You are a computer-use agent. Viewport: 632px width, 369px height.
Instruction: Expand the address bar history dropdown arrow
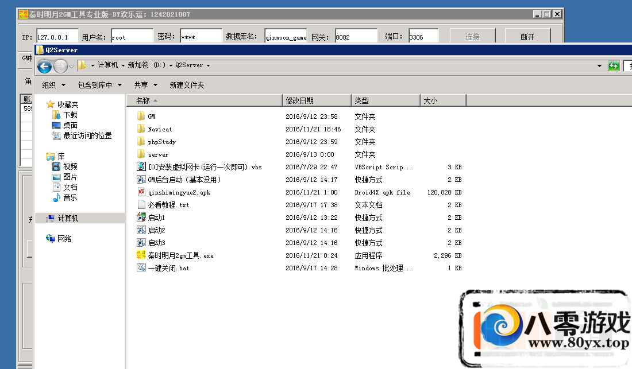tap(599, 65)
